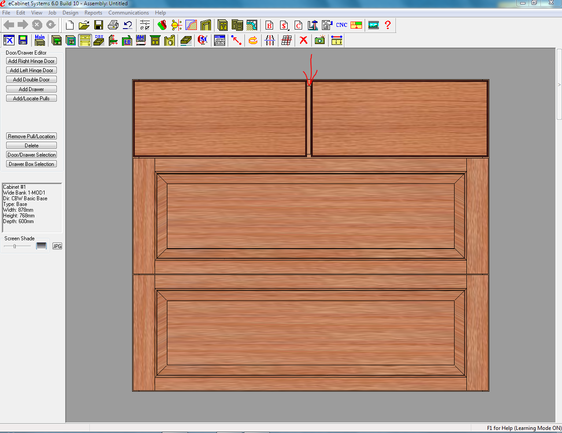Click the red question mark help icon

coord(388,25)
